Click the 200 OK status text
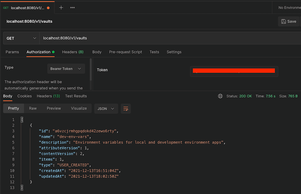The width and height of the screenshot is (301, 194). [245, 96]
